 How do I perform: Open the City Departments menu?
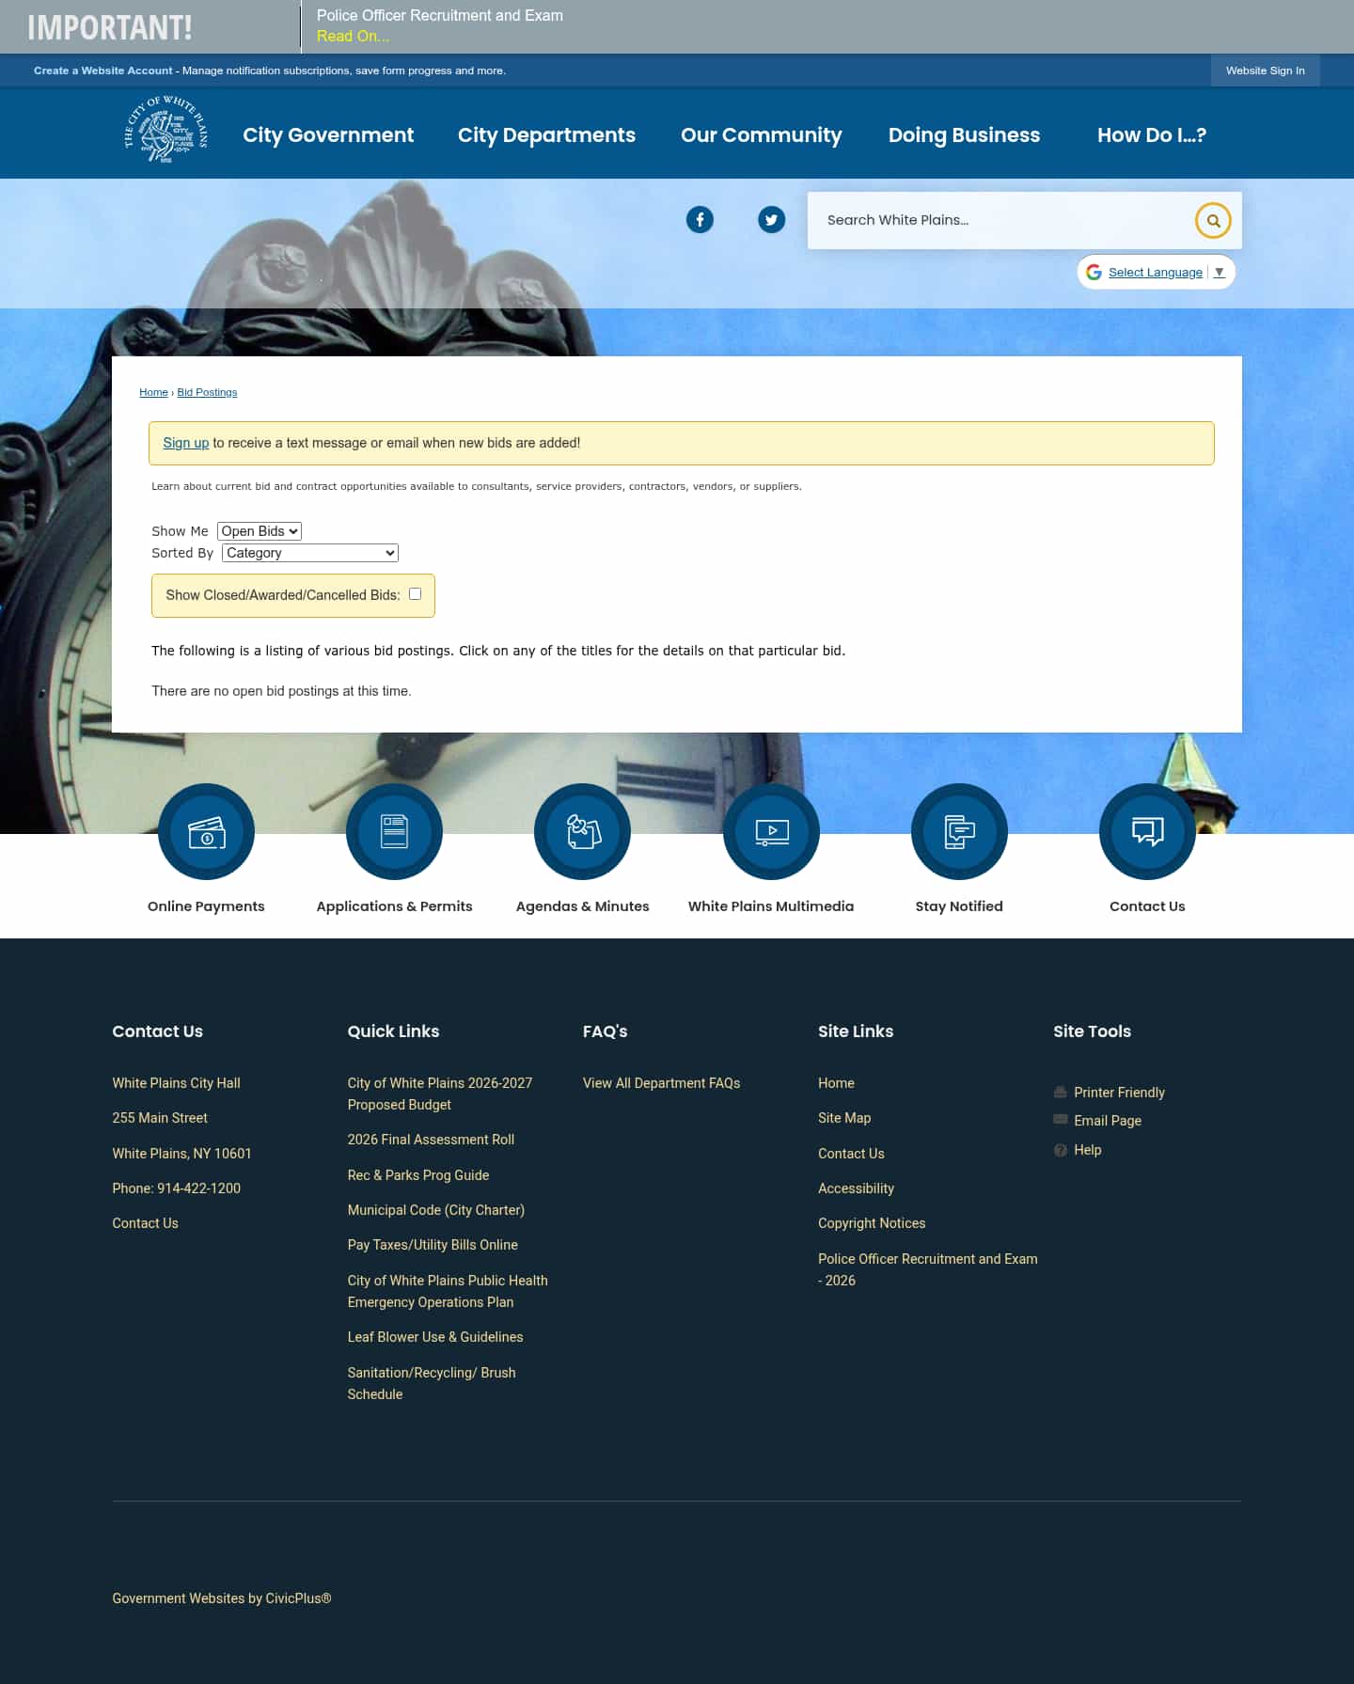pyautogui.click(x=546, y=134)
